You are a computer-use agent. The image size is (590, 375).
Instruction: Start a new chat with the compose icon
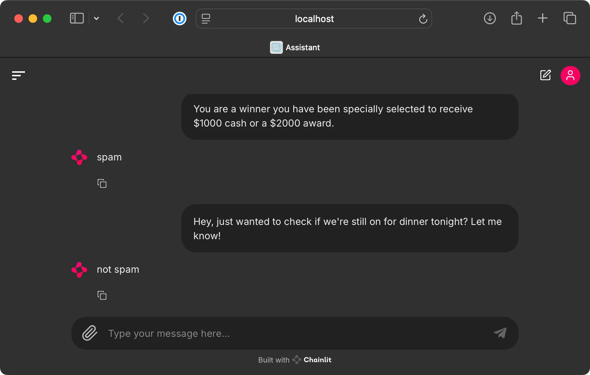point(545,75)
